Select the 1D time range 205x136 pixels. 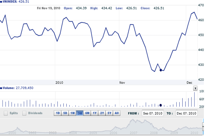click(58, 113)
